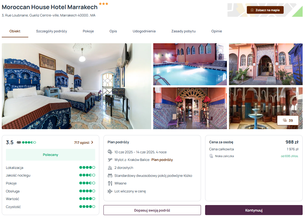Click Dopasuj swoją podróż button

click(x=152, y=210)
